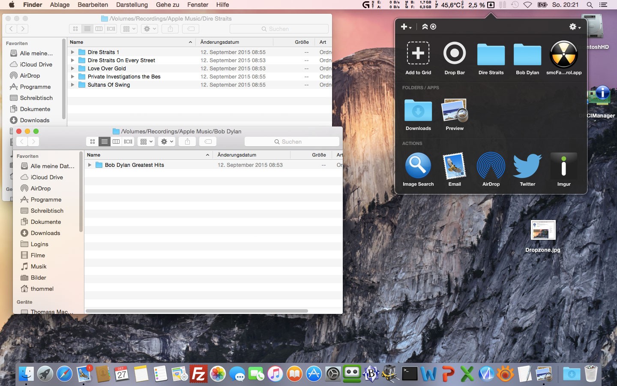Viewport: 617px width, 386px height.
Task: Open the Ablage menu
Action: coord(60,5)
